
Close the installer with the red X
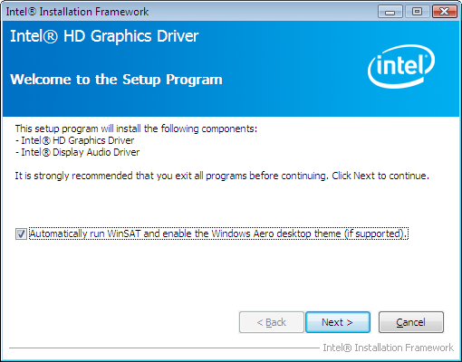pyautogui.click(x=444, y=12)
